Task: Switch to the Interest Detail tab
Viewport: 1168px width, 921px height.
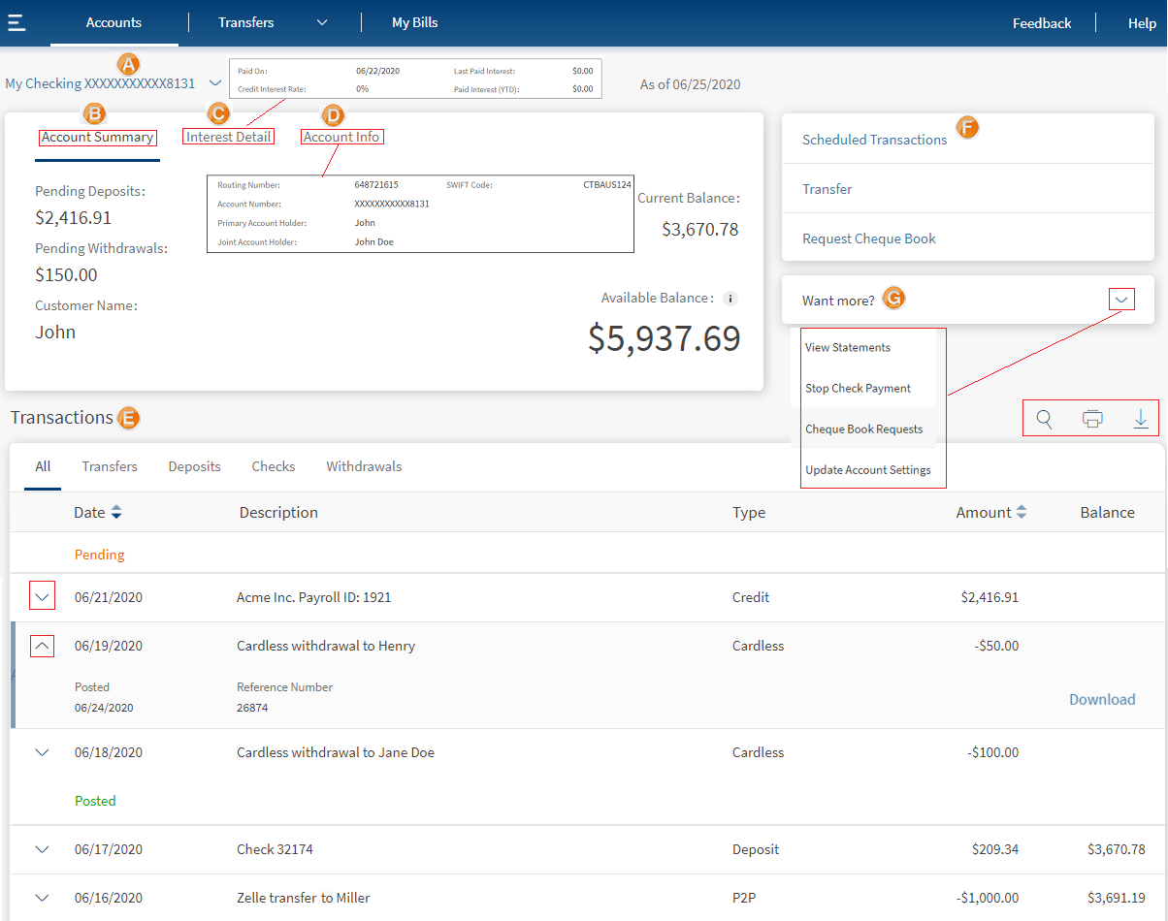Action: [229, 138]
